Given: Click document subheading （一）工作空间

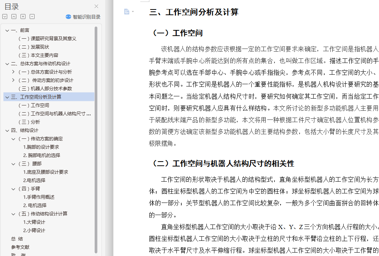Looking at the screenshot, I should click(x=176, y=33).
